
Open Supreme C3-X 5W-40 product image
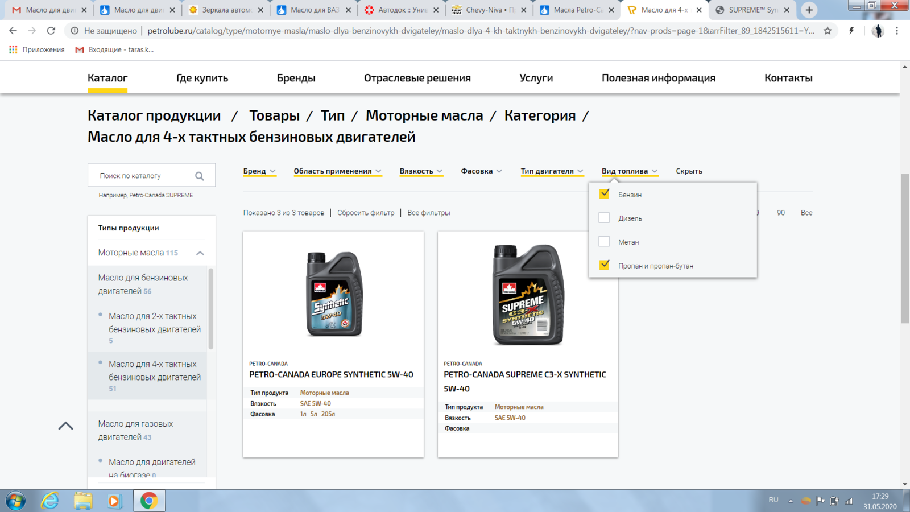coord(528,295)
